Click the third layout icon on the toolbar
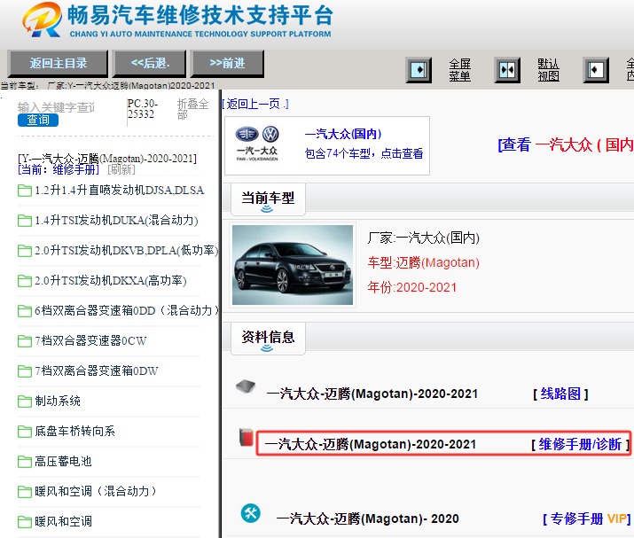The width and height of the screenshot is (634, 538). coord(596,70)
